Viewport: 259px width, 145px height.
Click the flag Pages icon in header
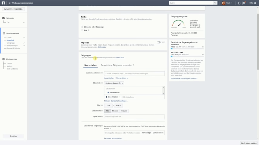244,3
